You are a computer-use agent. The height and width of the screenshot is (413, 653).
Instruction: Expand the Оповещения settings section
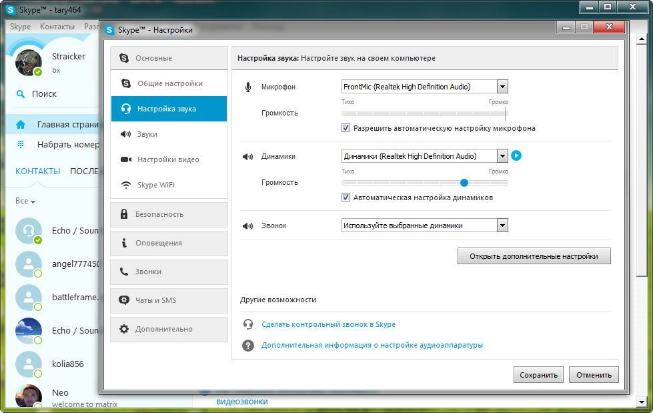point(169,243)
